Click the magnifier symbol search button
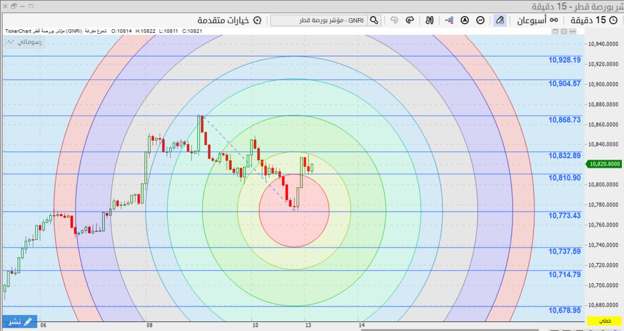Image resolution: width=624 pixels, height=331 pixels. coord(374,20)
